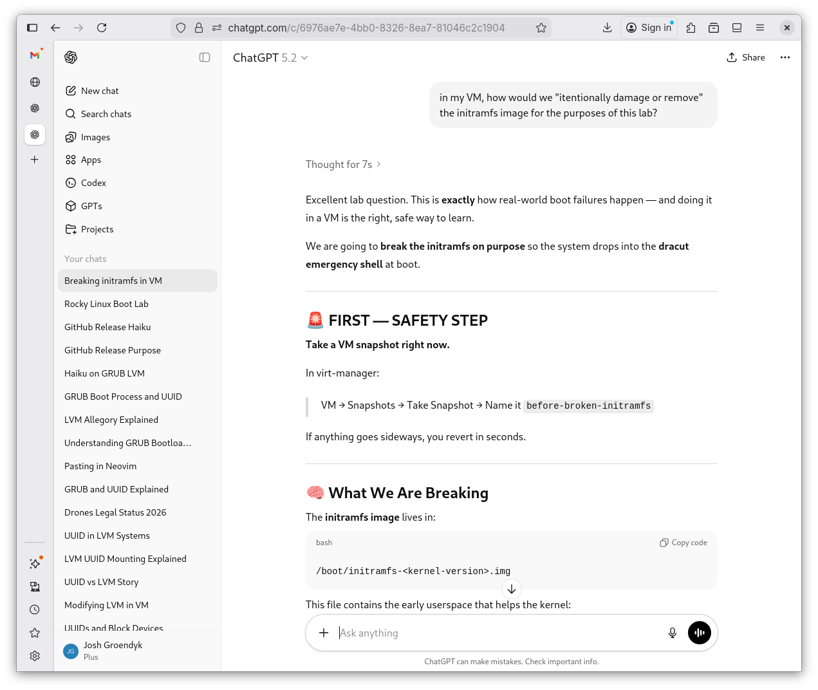Image resolution: width=818 pixels, height=690 pixels.
Task: Click the Ask anything input field
Action: [496, 633]
